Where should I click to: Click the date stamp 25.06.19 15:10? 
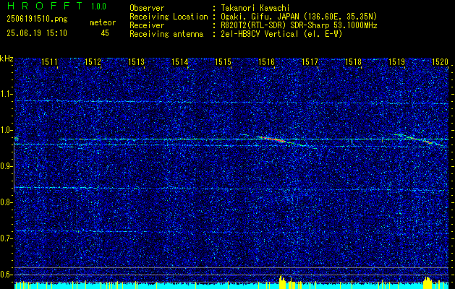[37, 33]
